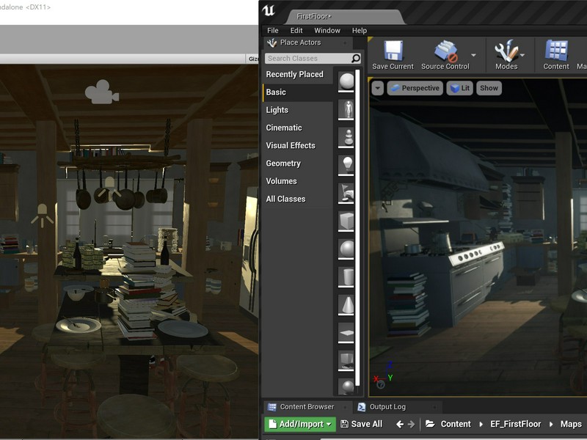Click the Unreal Engine logo icon
The height and width of the screenshot is (440, 587).
coord(269,10)
